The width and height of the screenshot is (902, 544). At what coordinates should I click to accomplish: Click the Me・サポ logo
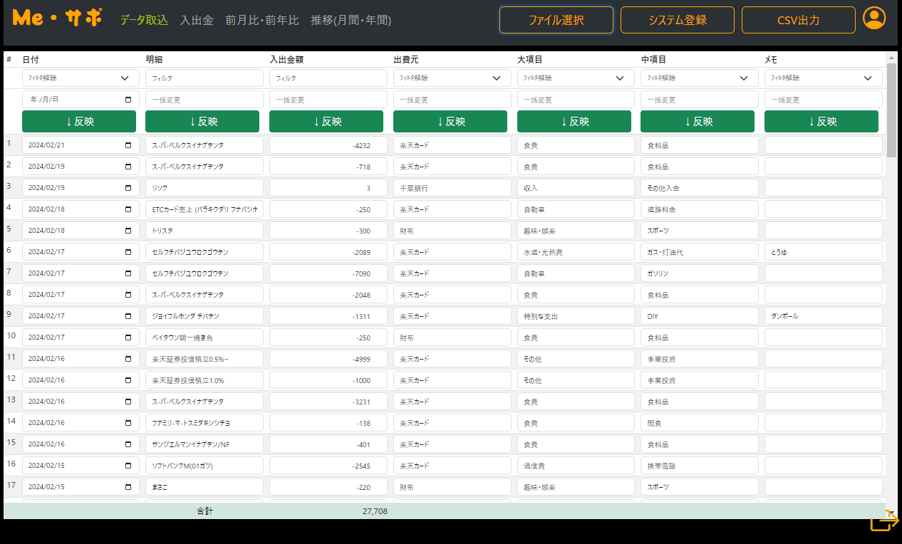click(x=58, y=19)
